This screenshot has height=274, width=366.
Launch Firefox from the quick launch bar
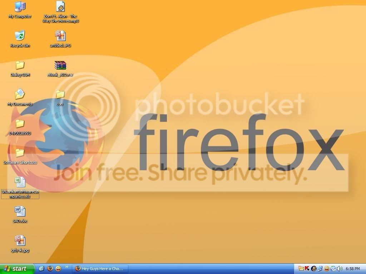pyautogui.click(x=50, y=269)
